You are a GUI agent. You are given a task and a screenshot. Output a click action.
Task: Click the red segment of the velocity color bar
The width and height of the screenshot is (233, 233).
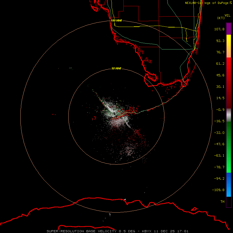(229, 83)
